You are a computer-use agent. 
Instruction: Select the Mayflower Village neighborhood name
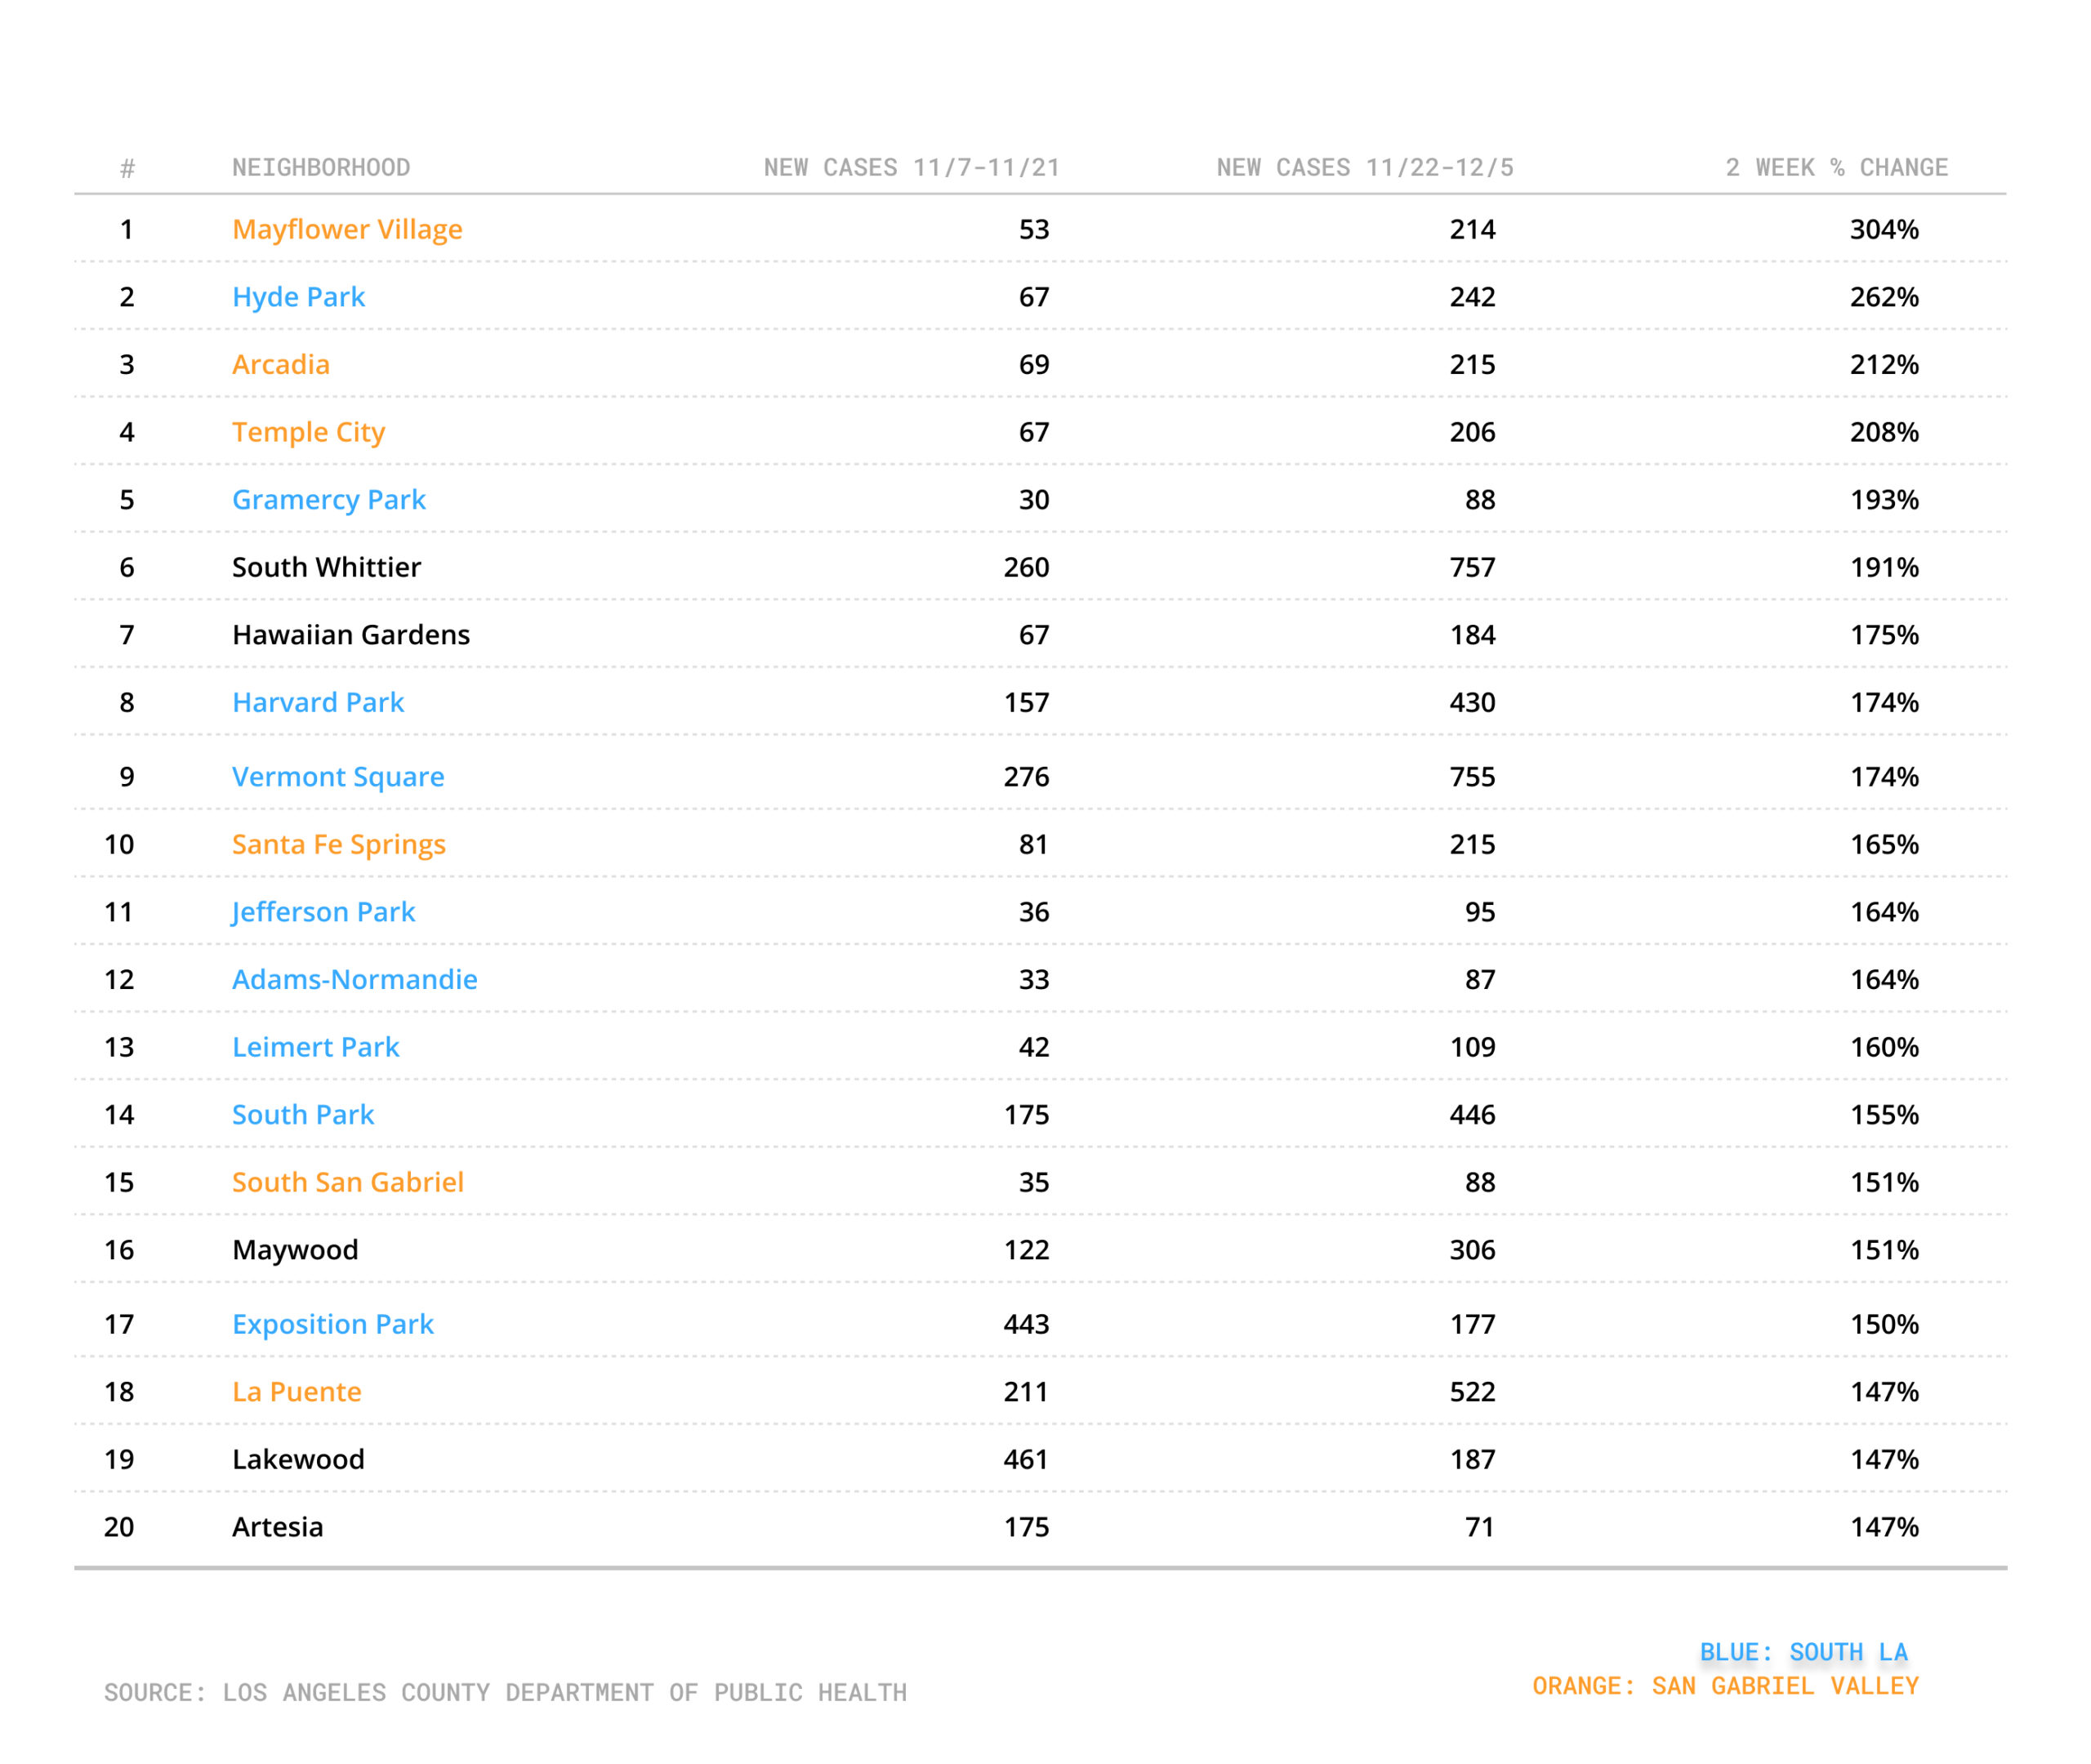click(347, 230)
